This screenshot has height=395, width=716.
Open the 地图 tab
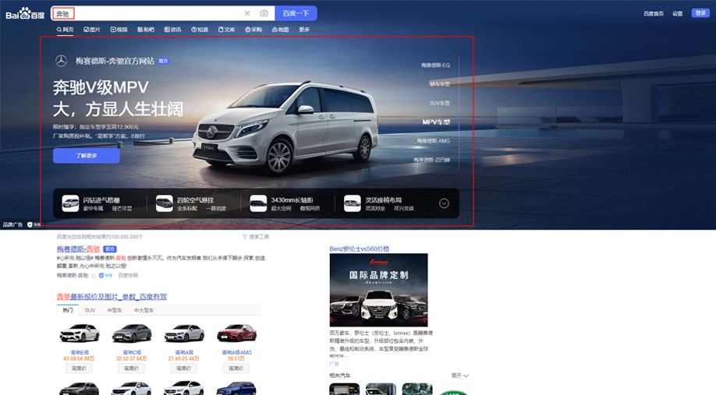point(280,29)
